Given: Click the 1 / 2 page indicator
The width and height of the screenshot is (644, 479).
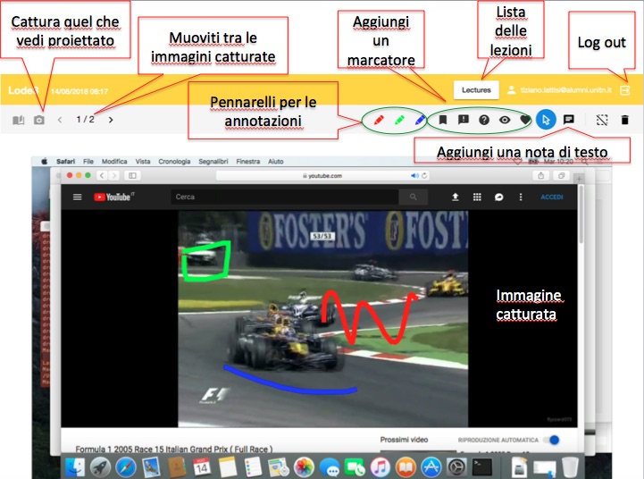Looking at the screenshot, I should click(x=85, y=120).
